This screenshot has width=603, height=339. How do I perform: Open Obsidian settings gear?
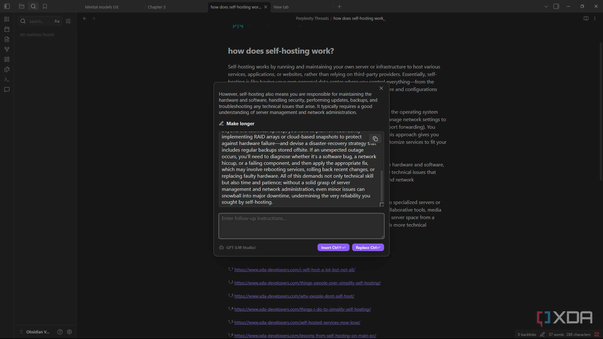click(x=69, y=332)
